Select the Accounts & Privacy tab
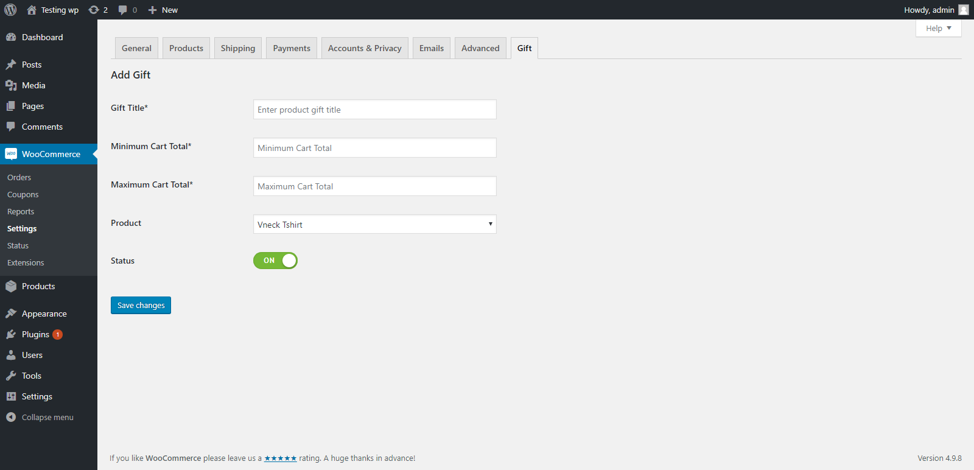The height and width of the screenshot is (470, 974). tap(365, 48)
